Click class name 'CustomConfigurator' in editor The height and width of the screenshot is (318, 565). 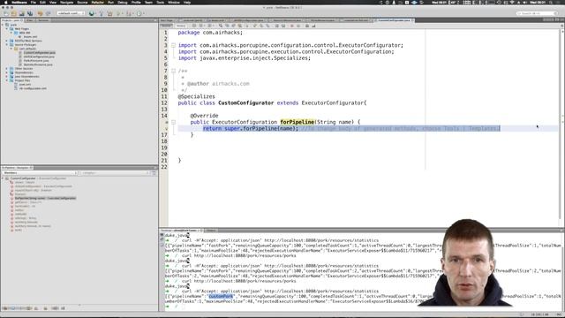pyautogui.click(x=246, y=103)
